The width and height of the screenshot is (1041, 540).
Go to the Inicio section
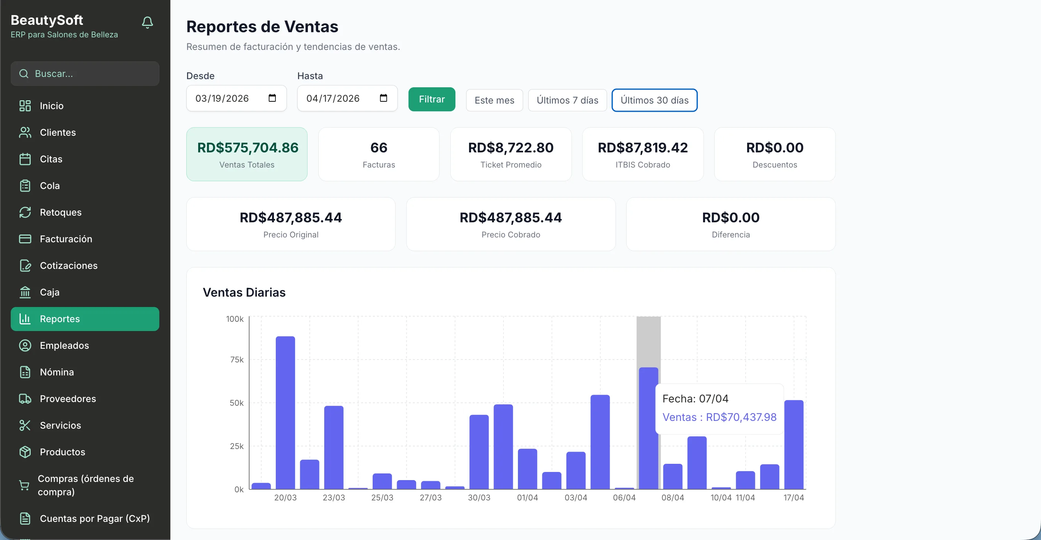51,105
